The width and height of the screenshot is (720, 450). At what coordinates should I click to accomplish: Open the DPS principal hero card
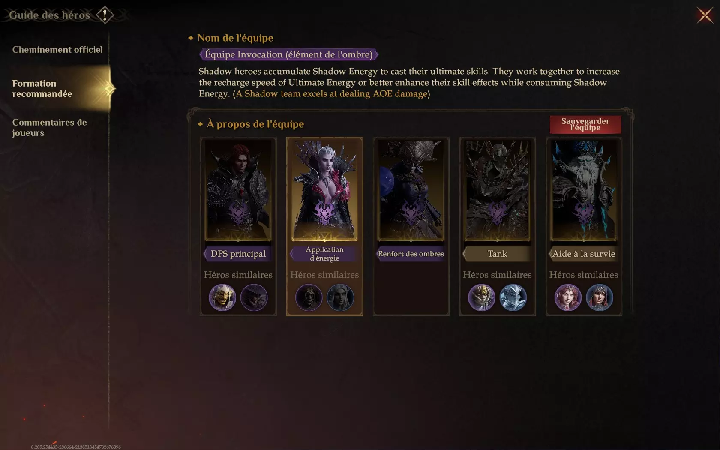tap(238, 189)
